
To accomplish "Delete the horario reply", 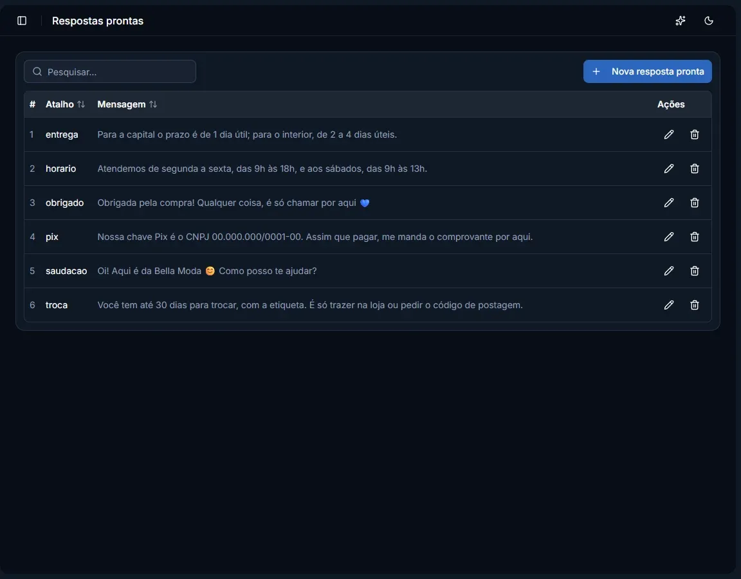I will click(x=694, y=169).
